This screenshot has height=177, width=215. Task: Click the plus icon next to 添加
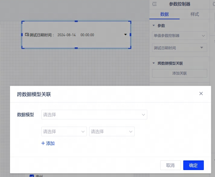coord(43,144)
